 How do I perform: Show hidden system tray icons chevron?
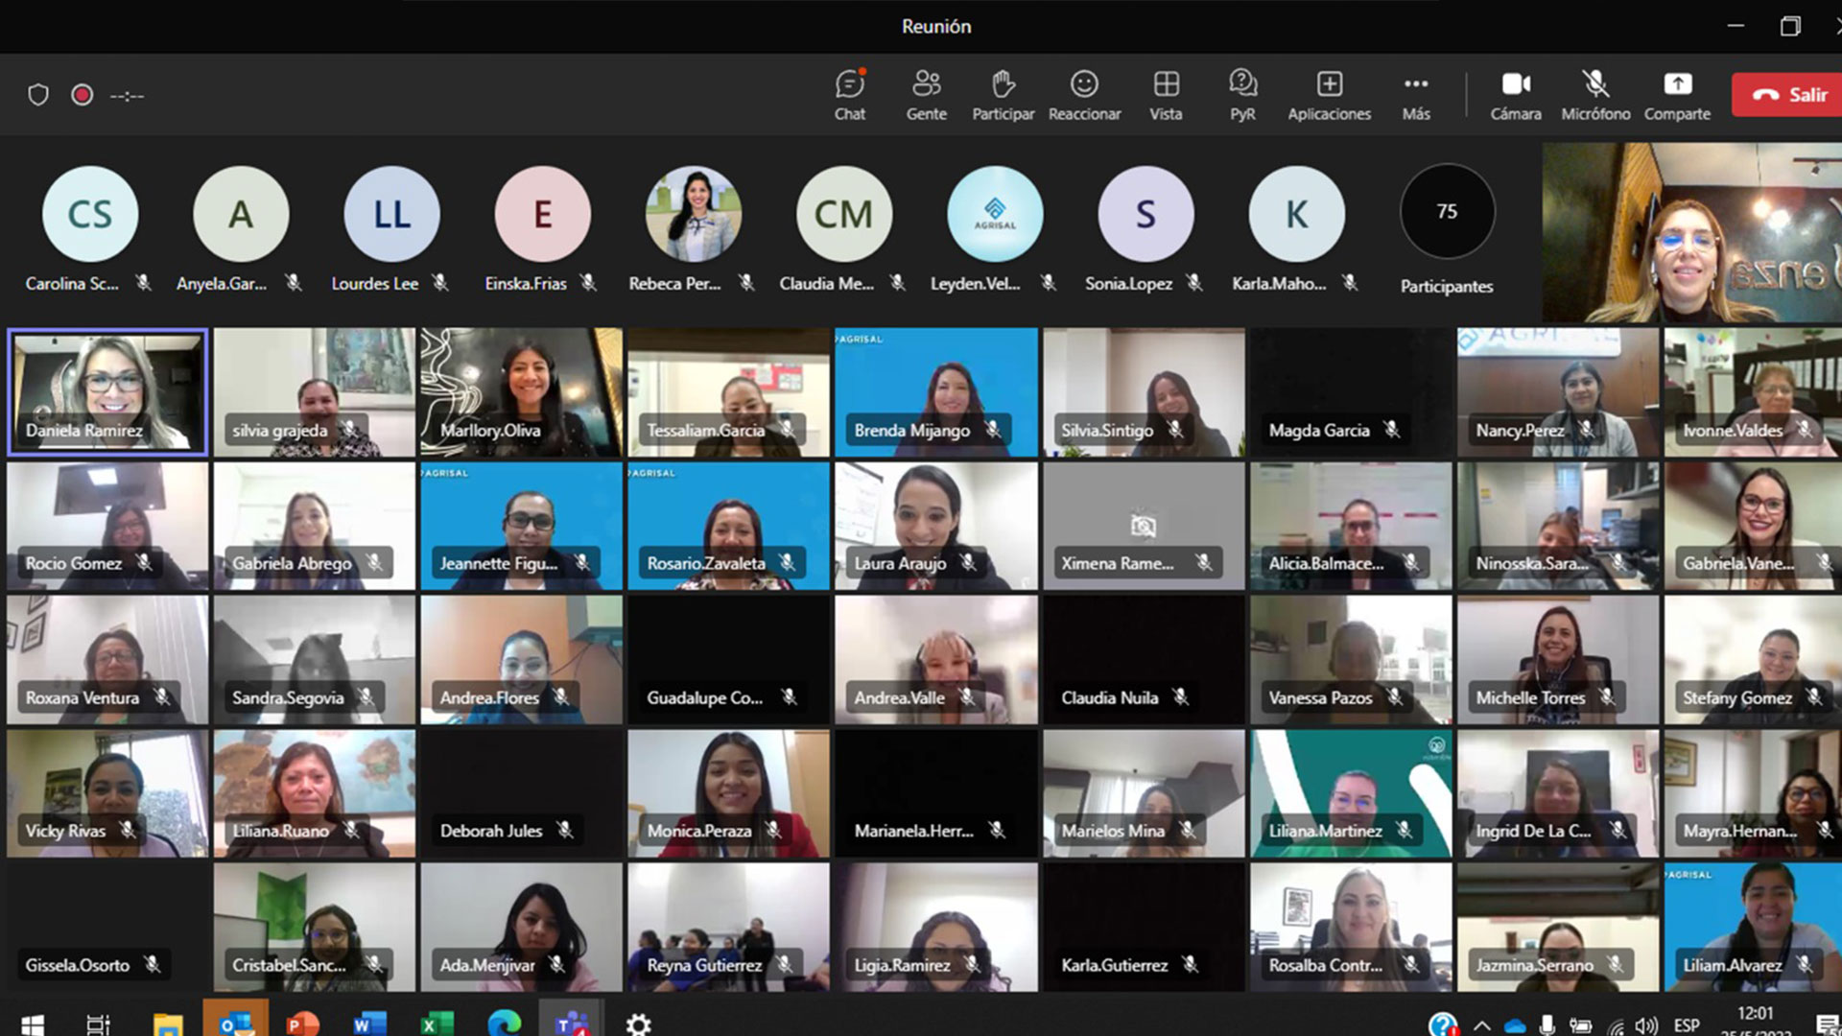(1481, 1025)
